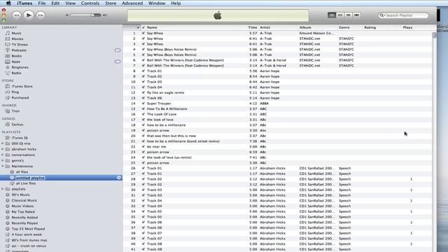Collapse Maintenence folder
The height and width of the screenshot is (252, 448).
3,167
